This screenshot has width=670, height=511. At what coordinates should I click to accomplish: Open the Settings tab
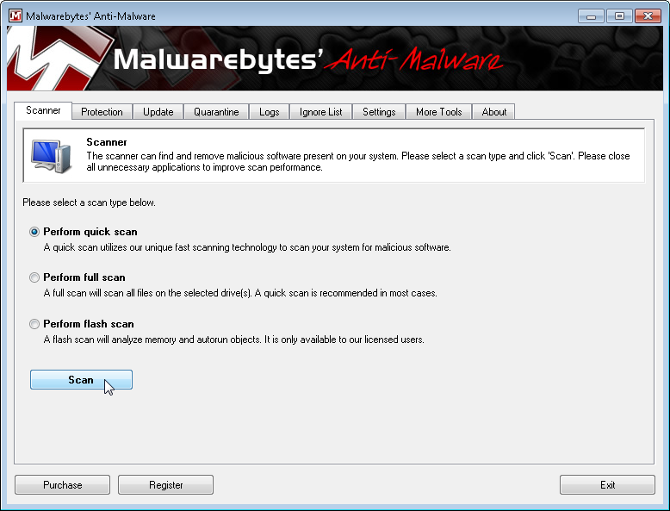coord(379,112)
